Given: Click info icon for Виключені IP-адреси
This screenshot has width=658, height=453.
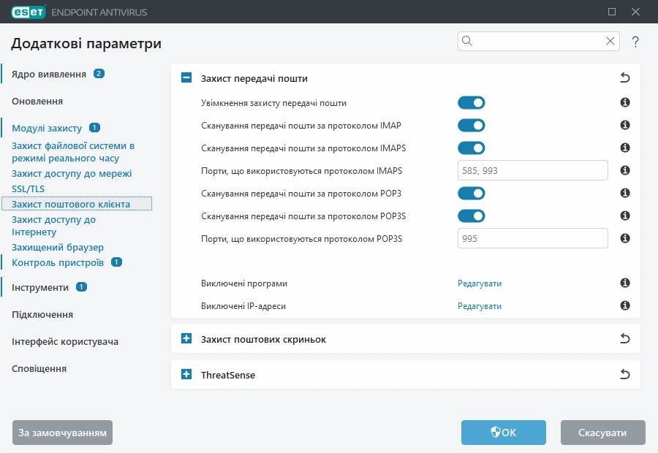Looking at the screenshot, I should [625, 305].
